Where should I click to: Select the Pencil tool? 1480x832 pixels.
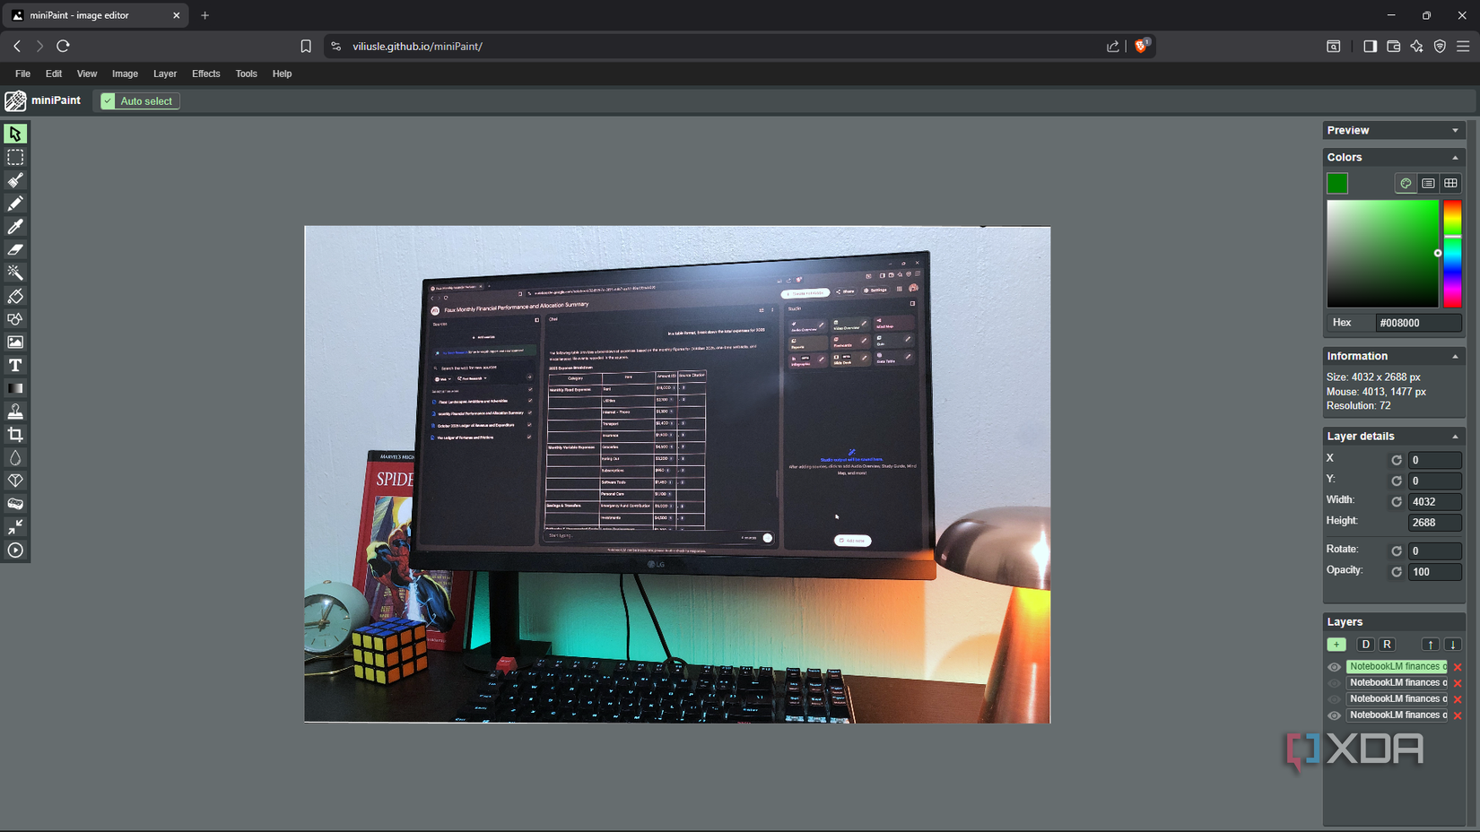(15, 204)
